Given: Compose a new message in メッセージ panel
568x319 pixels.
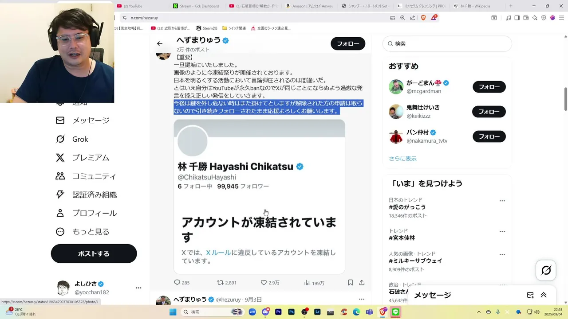Looking at the screenshot, I should click(530, 295).
